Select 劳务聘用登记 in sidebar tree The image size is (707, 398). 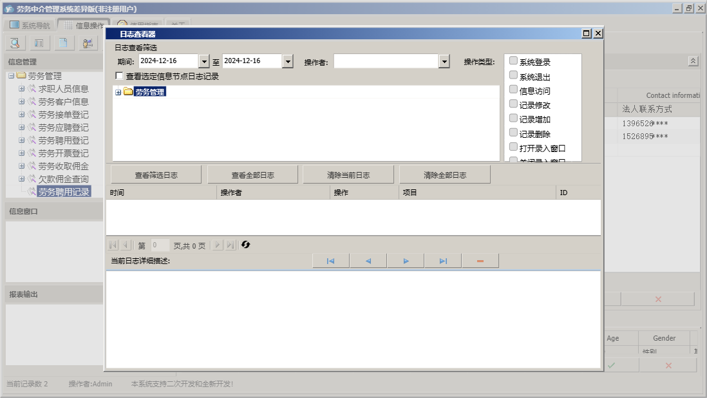tap(64, 140)
